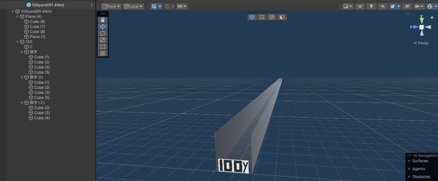The image size is (438, 181).
Task: Open the gizmos dropdown arrow
Action: (435, 6)
